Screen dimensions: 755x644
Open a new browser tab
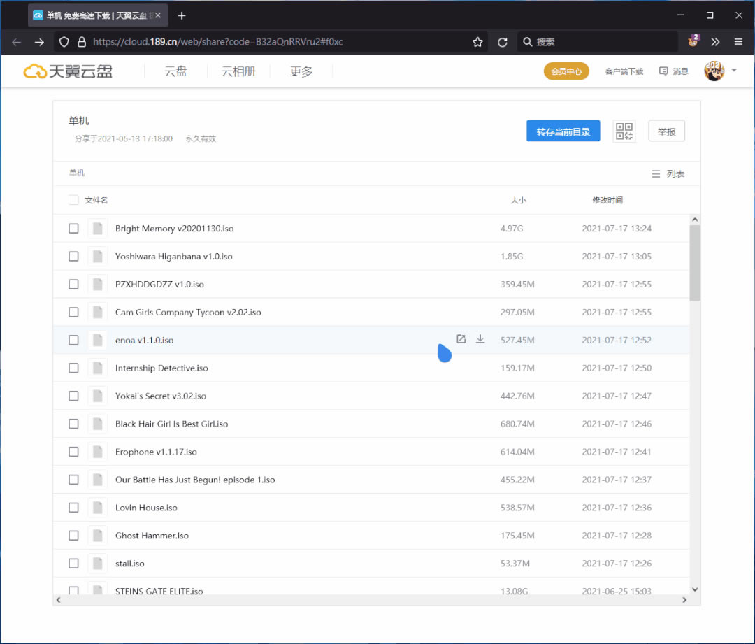(182, 16)
